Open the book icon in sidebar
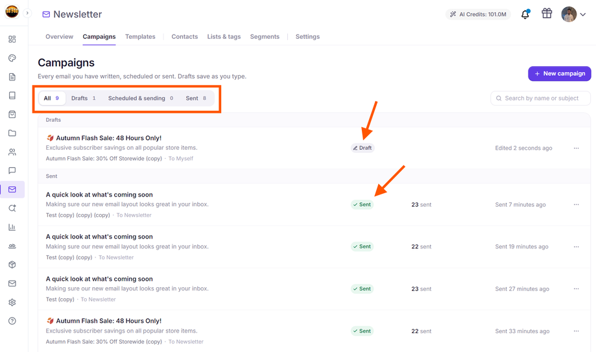The height and width of the screenshot is (352, 596). point(12,95)
